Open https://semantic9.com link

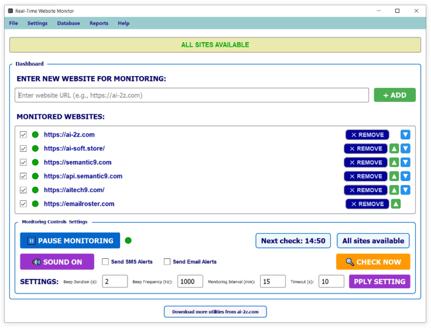pos(77,162)
